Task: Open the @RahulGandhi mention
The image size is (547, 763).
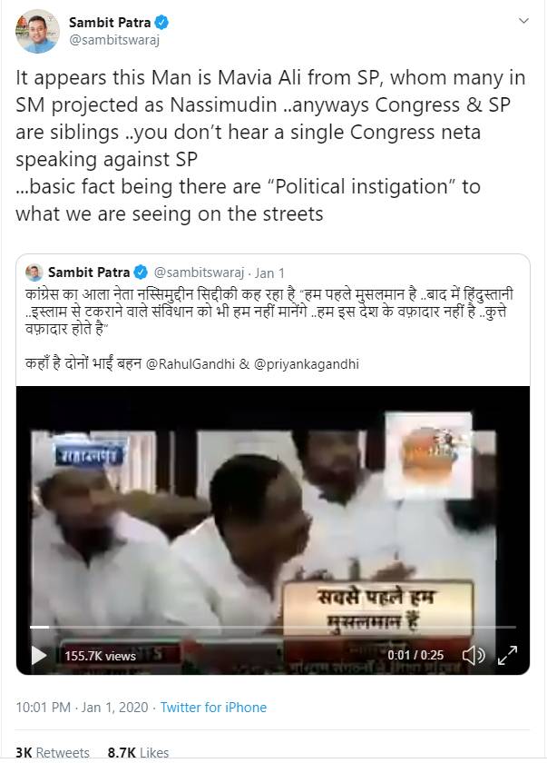Action: click(190, 364)
